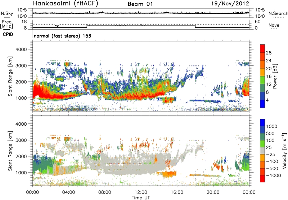Click the 60 tick on Nave axis
Image resolution: width=288 pixels, height=200 pixels.
[257, 22]
